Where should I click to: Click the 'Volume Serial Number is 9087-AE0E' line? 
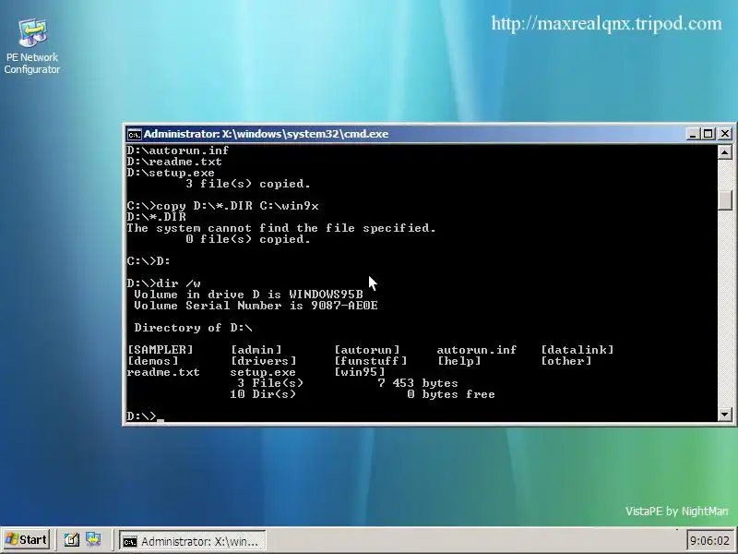point(256,306)
